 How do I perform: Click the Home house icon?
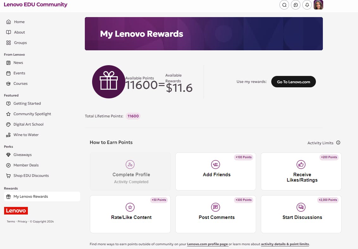(x=9, y=22)
